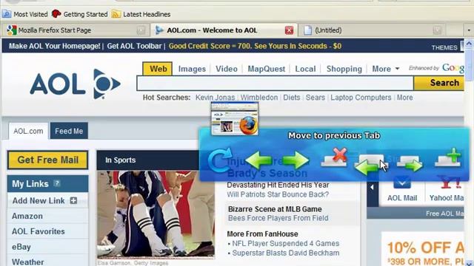The height and width of the screenshot is (266, 474).
Task: Click Get AOL Toolbar link
Action: tap(134, 46)
